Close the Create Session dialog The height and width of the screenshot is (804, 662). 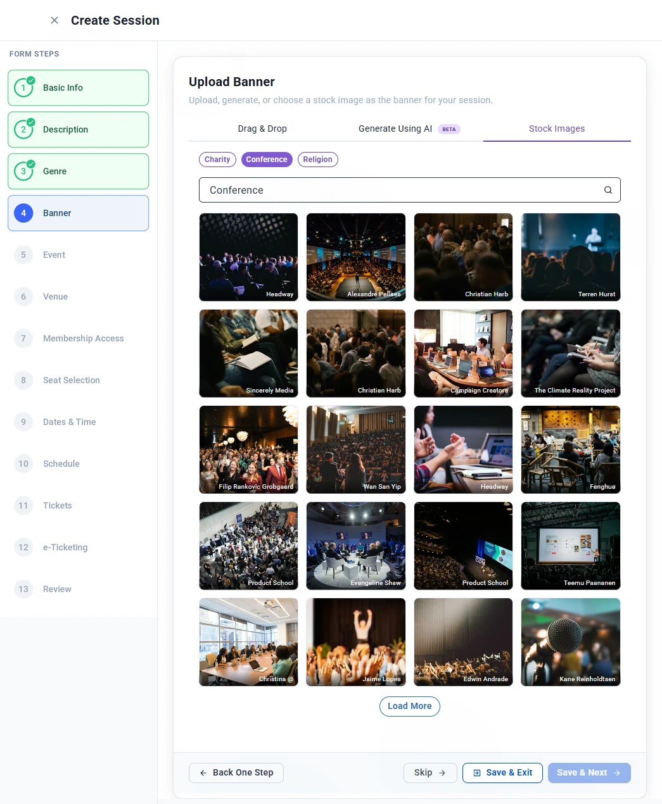(54, 20)
